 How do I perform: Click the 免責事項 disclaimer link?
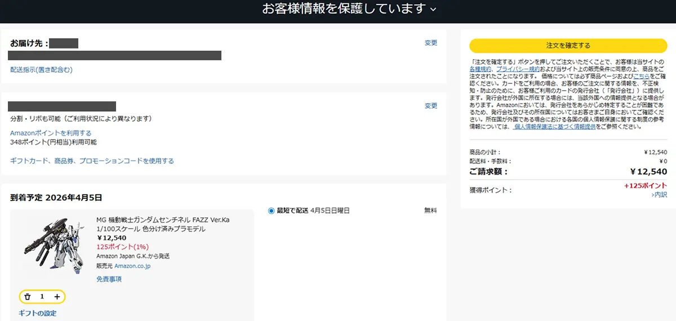(109, 279)
